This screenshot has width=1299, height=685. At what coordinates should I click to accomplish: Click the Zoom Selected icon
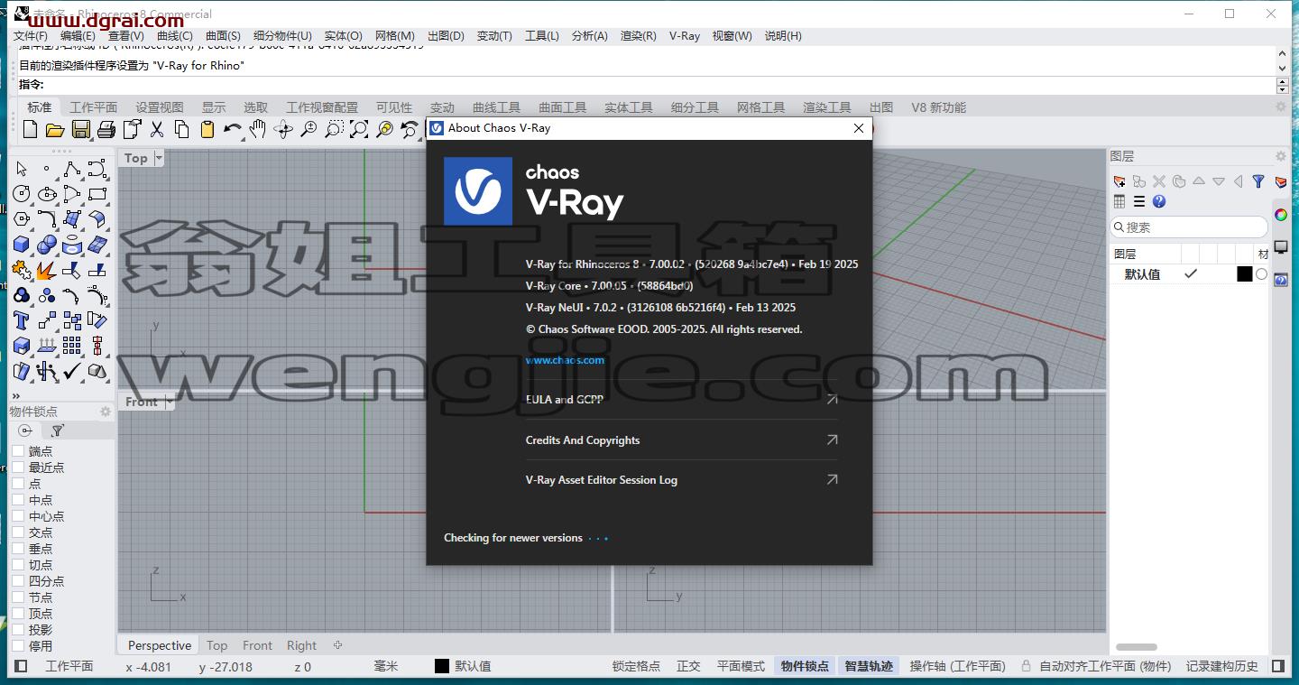(x=385, y=129)
